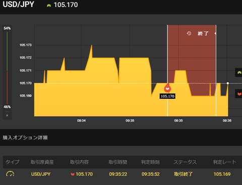Click the red entry marker on the chart

click(x=167, y=88)
